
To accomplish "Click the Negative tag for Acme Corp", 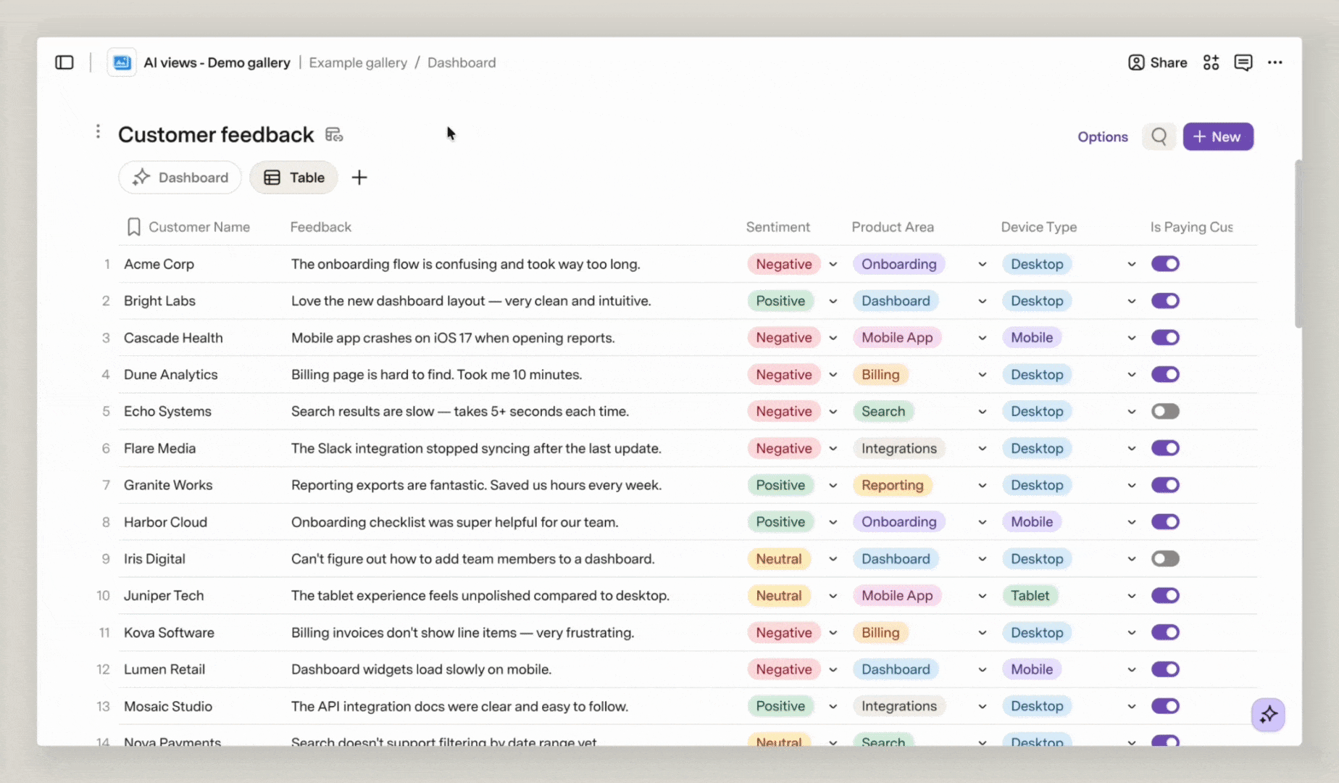I will [x=784, y=264].
